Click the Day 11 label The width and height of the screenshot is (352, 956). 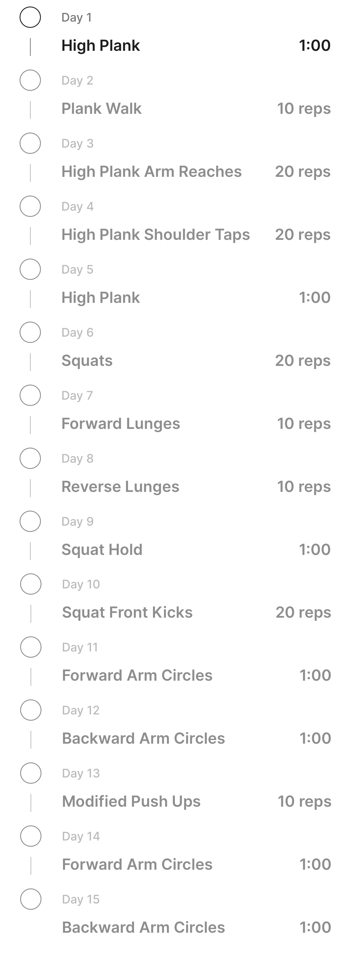80,647
